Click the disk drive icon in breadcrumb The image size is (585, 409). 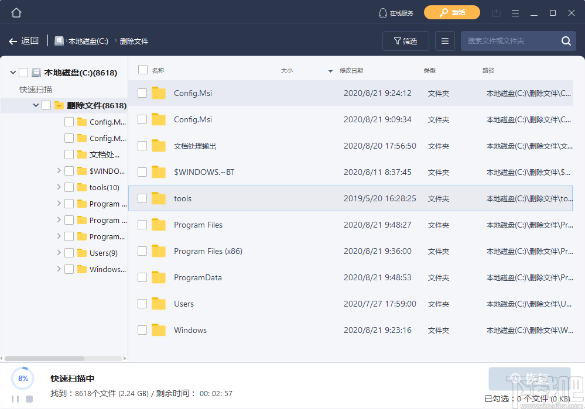(x=59, y=41)
